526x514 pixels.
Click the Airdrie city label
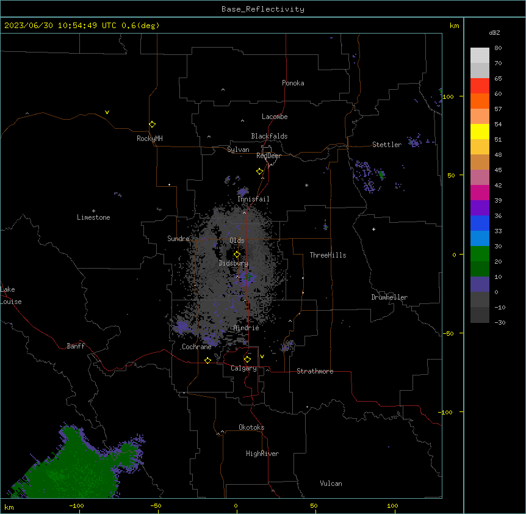[x=247, y=328]
